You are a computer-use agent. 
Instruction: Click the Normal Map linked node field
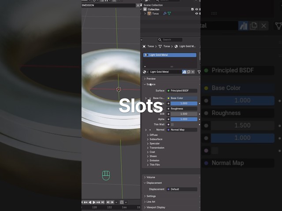pyautogui.click(x=182, y=130)
